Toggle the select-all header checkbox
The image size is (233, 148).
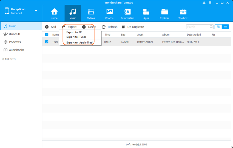tap(47, 34)
